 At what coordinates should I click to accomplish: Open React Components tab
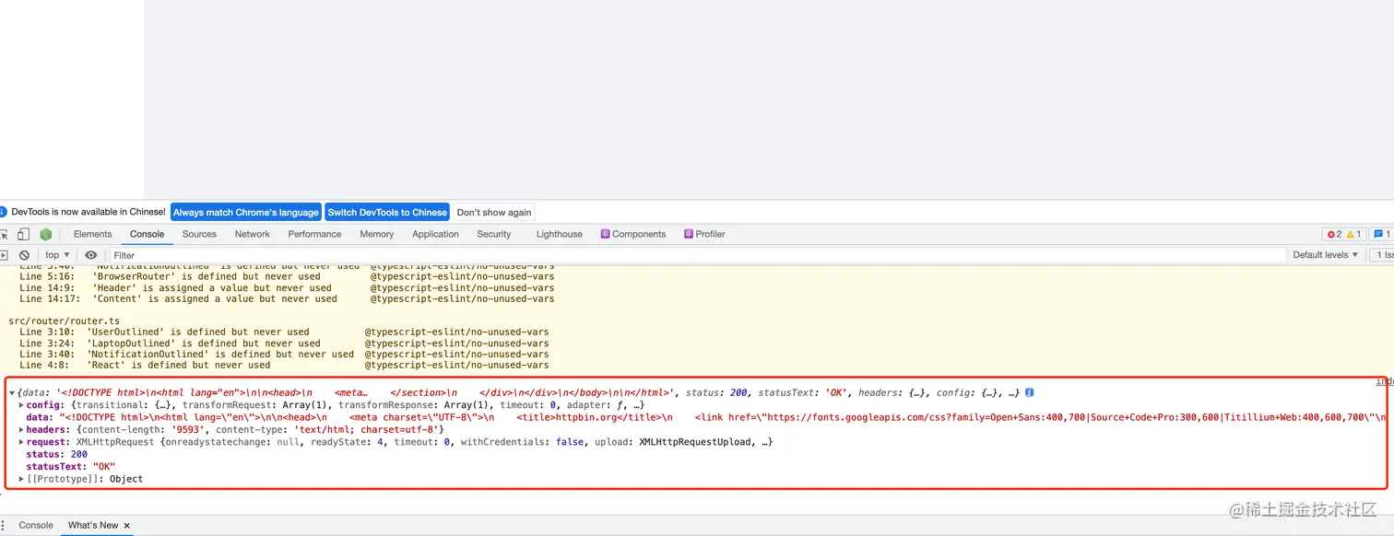pos(632,234)
